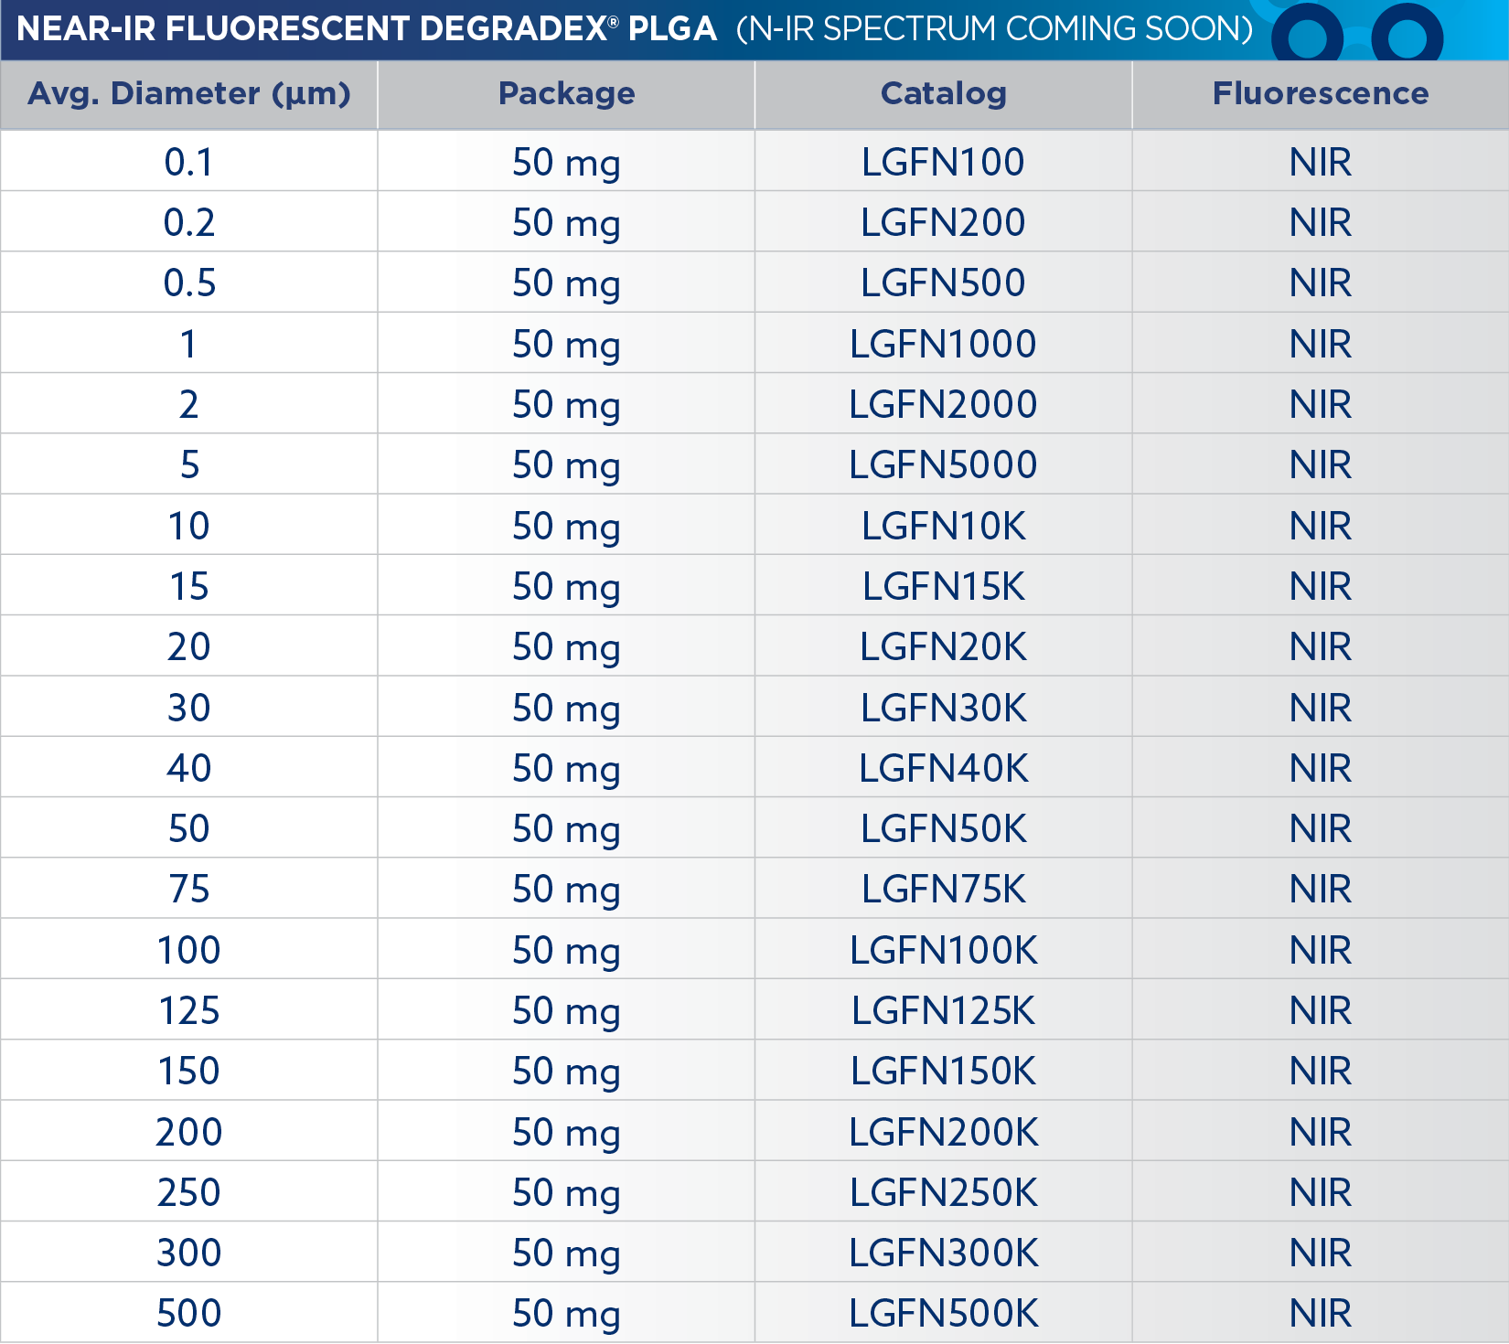Click 50 mg package in LGFN500K row
This screenshot has width=1509, height=1344.
pyautogui.click(x=566, y=1315)
